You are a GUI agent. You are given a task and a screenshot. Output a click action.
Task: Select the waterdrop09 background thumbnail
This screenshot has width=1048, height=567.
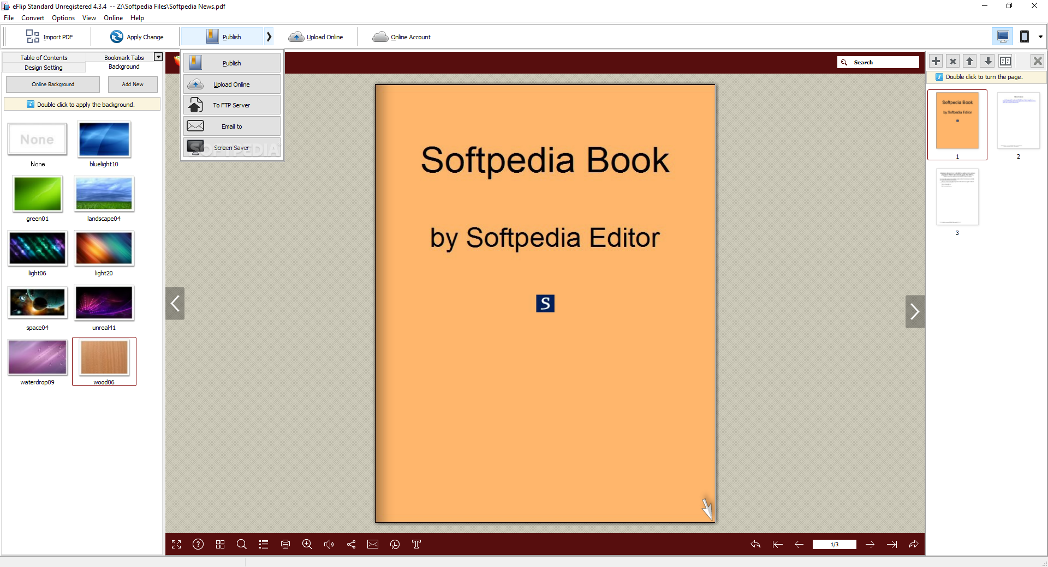click(x=38, y=358)
